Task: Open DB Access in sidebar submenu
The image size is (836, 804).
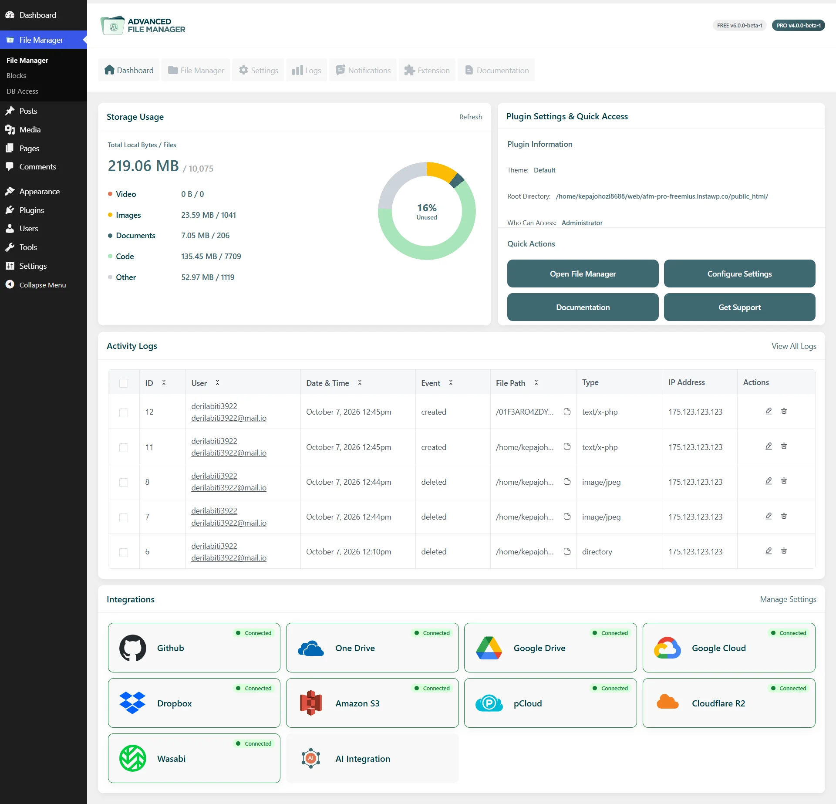Action: [x=22, y=91]
